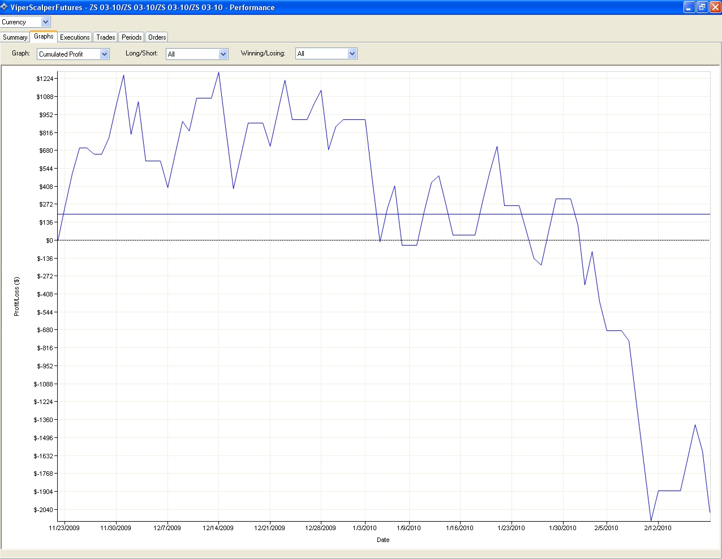Click the Graph: label
This screenshot has width=722, height=559.
[21, 53]
